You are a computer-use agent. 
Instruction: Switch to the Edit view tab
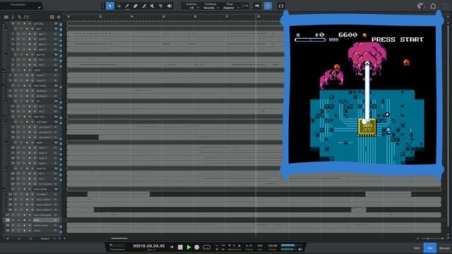click(417, 248)
